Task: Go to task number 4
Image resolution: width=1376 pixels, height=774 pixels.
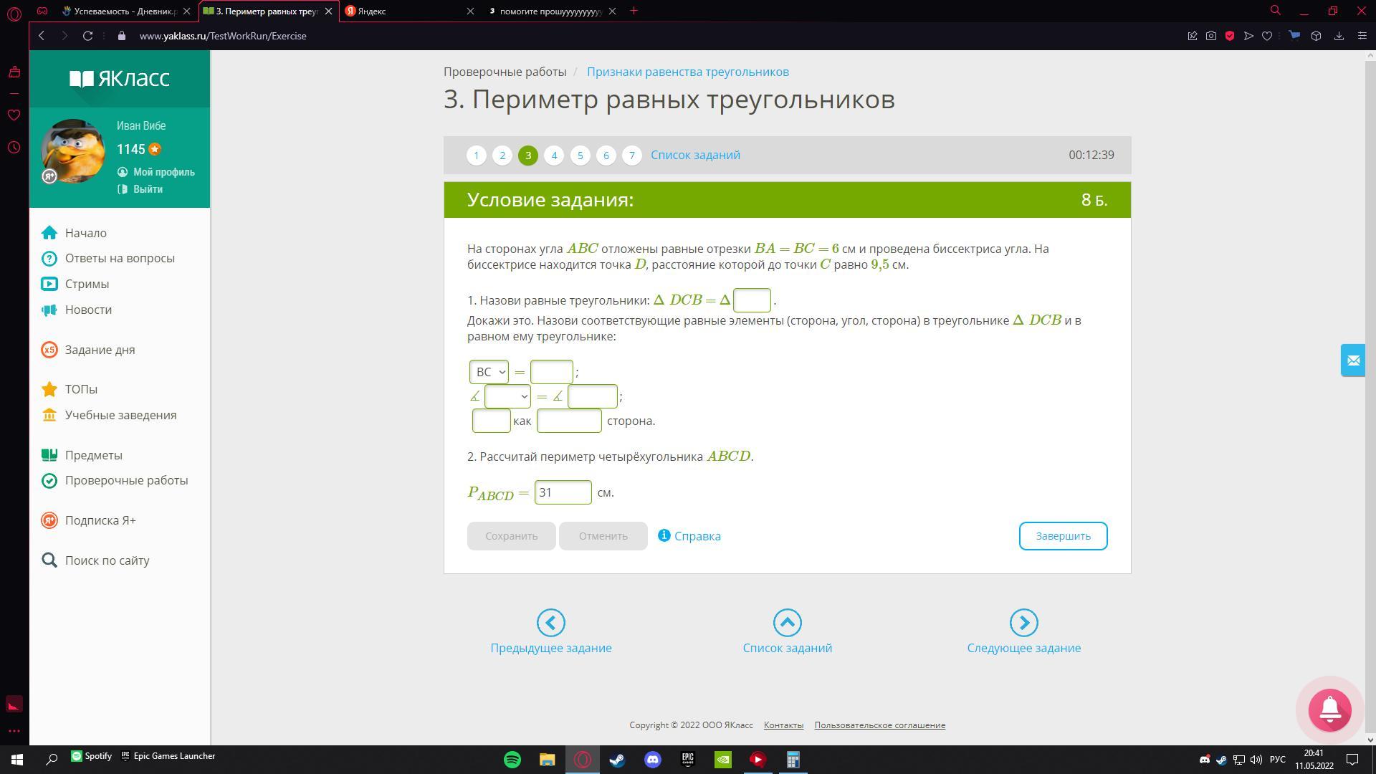Action: (554, 156)
